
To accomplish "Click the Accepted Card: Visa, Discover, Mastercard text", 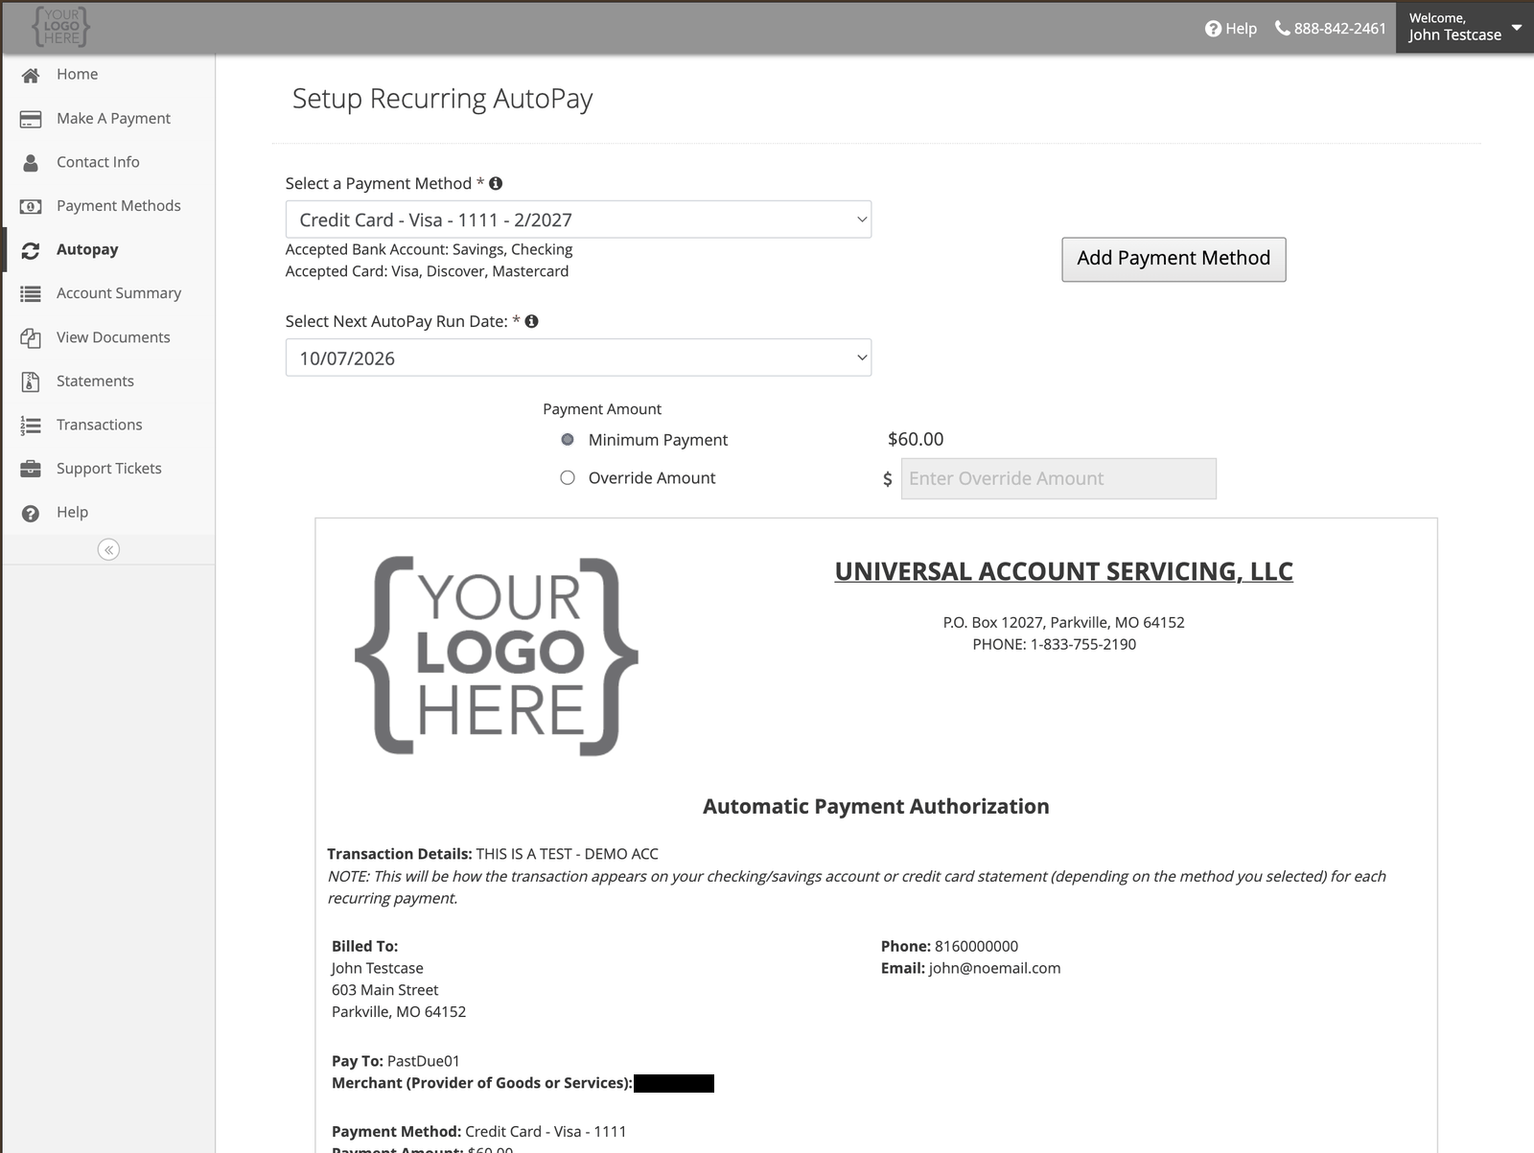I will pyautogui.click(x=427, y=271).
